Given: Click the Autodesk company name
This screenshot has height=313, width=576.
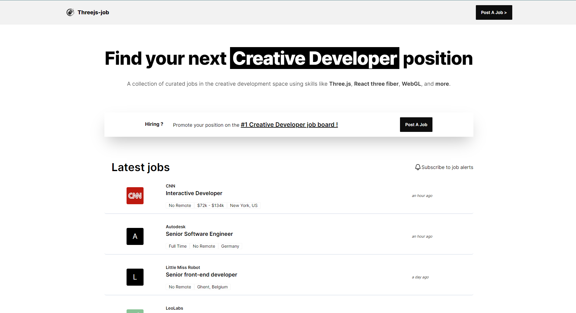Looking at the screenshot, I should click(176, 227).
